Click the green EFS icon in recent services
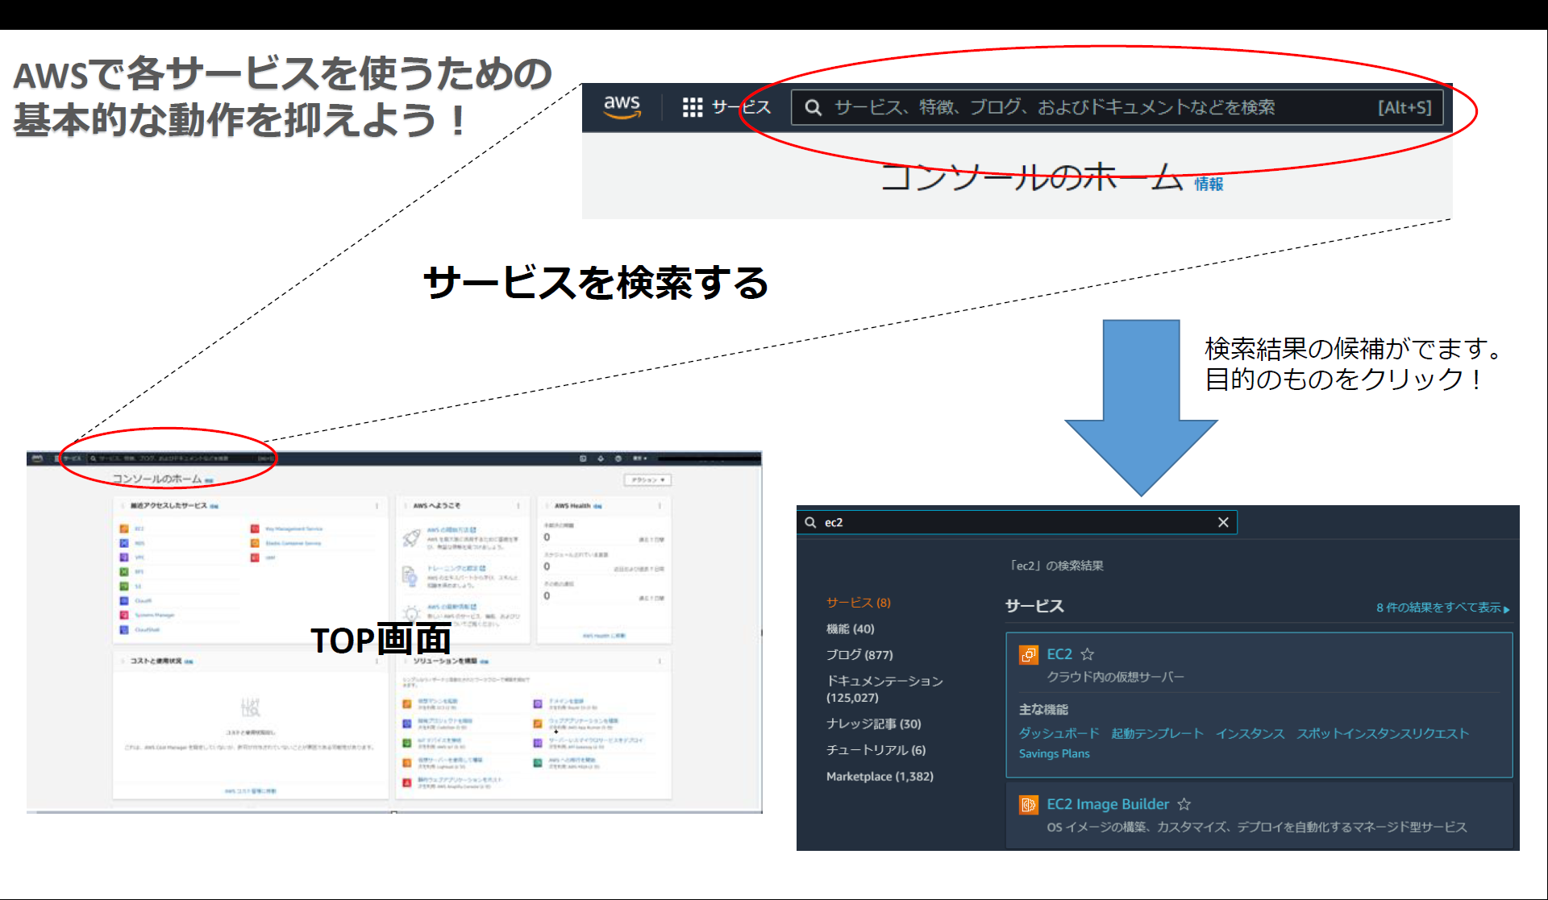This screenshot has height=900, width=1548. point(124,572)
